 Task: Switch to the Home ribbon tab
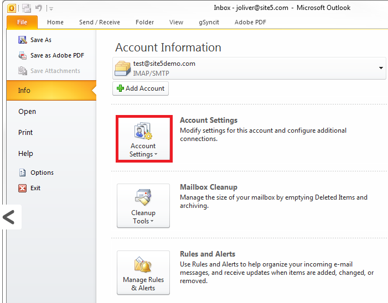55,22
